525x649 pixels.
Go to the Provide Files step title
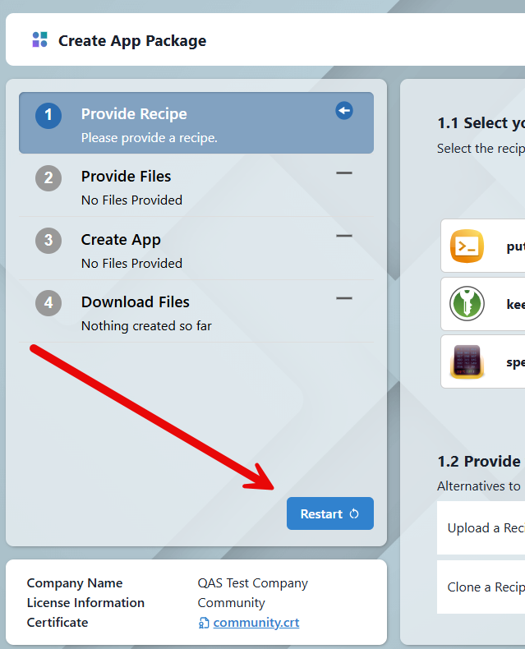coord(126,177)
